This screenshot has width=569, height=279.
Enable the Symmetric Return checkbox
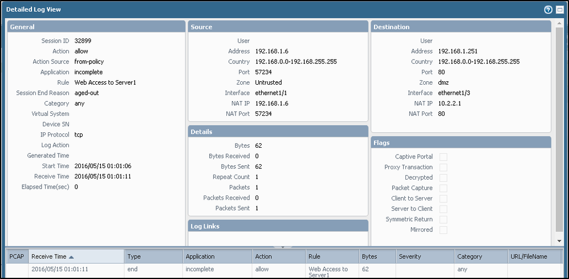click(443, 219)
